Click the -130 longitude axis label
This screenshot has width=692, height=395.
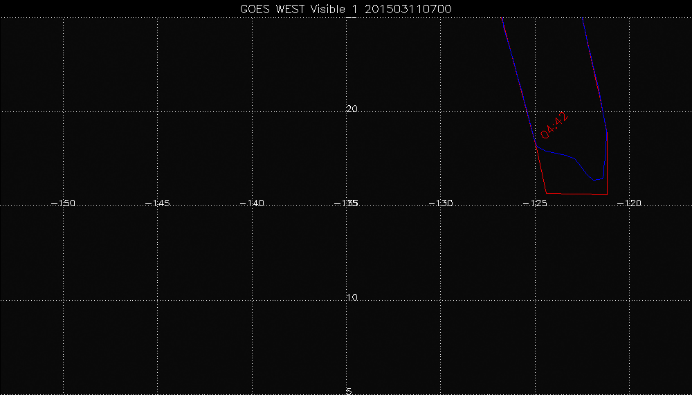441,203
